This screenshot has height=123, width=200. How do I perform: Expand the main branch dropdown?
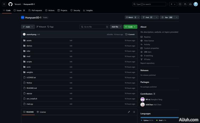[28, 27]
